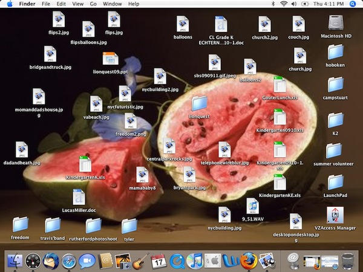This screenshot has width=363, height=272.
Task: Open GarageBand guitar icon in dock
Action: click(140, 261)
